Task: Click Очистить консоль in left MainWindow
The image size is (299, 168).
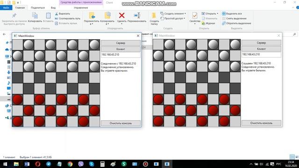Action: [x=121, y=123]
